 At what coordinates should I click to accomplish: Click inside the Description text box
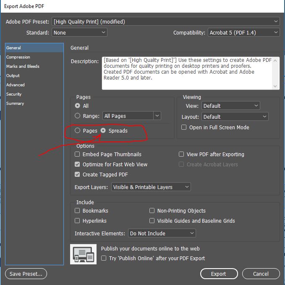(187, 73)
